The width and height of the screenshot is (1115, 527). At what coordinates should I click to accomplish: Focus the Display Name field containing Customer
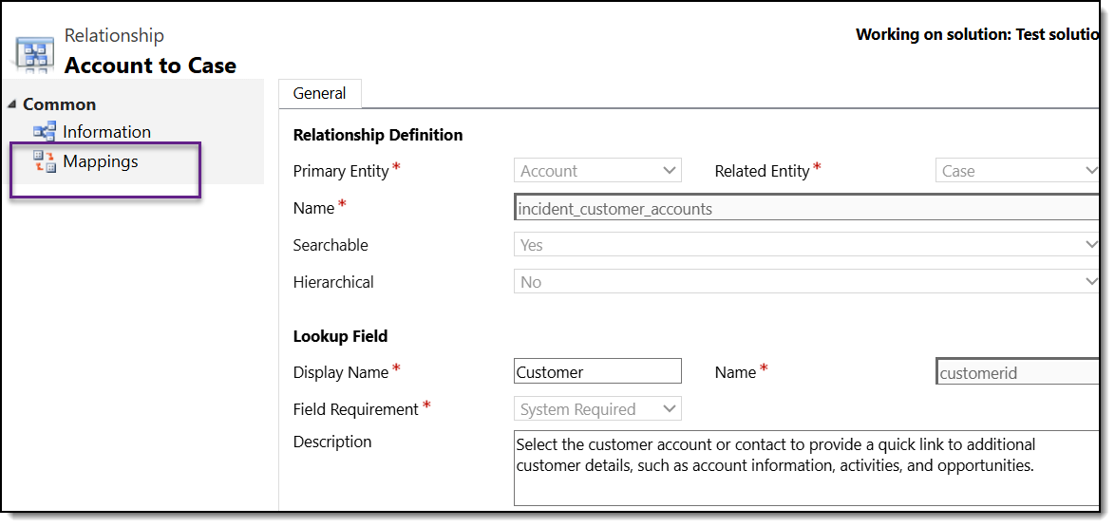click(x=597, y=371)
